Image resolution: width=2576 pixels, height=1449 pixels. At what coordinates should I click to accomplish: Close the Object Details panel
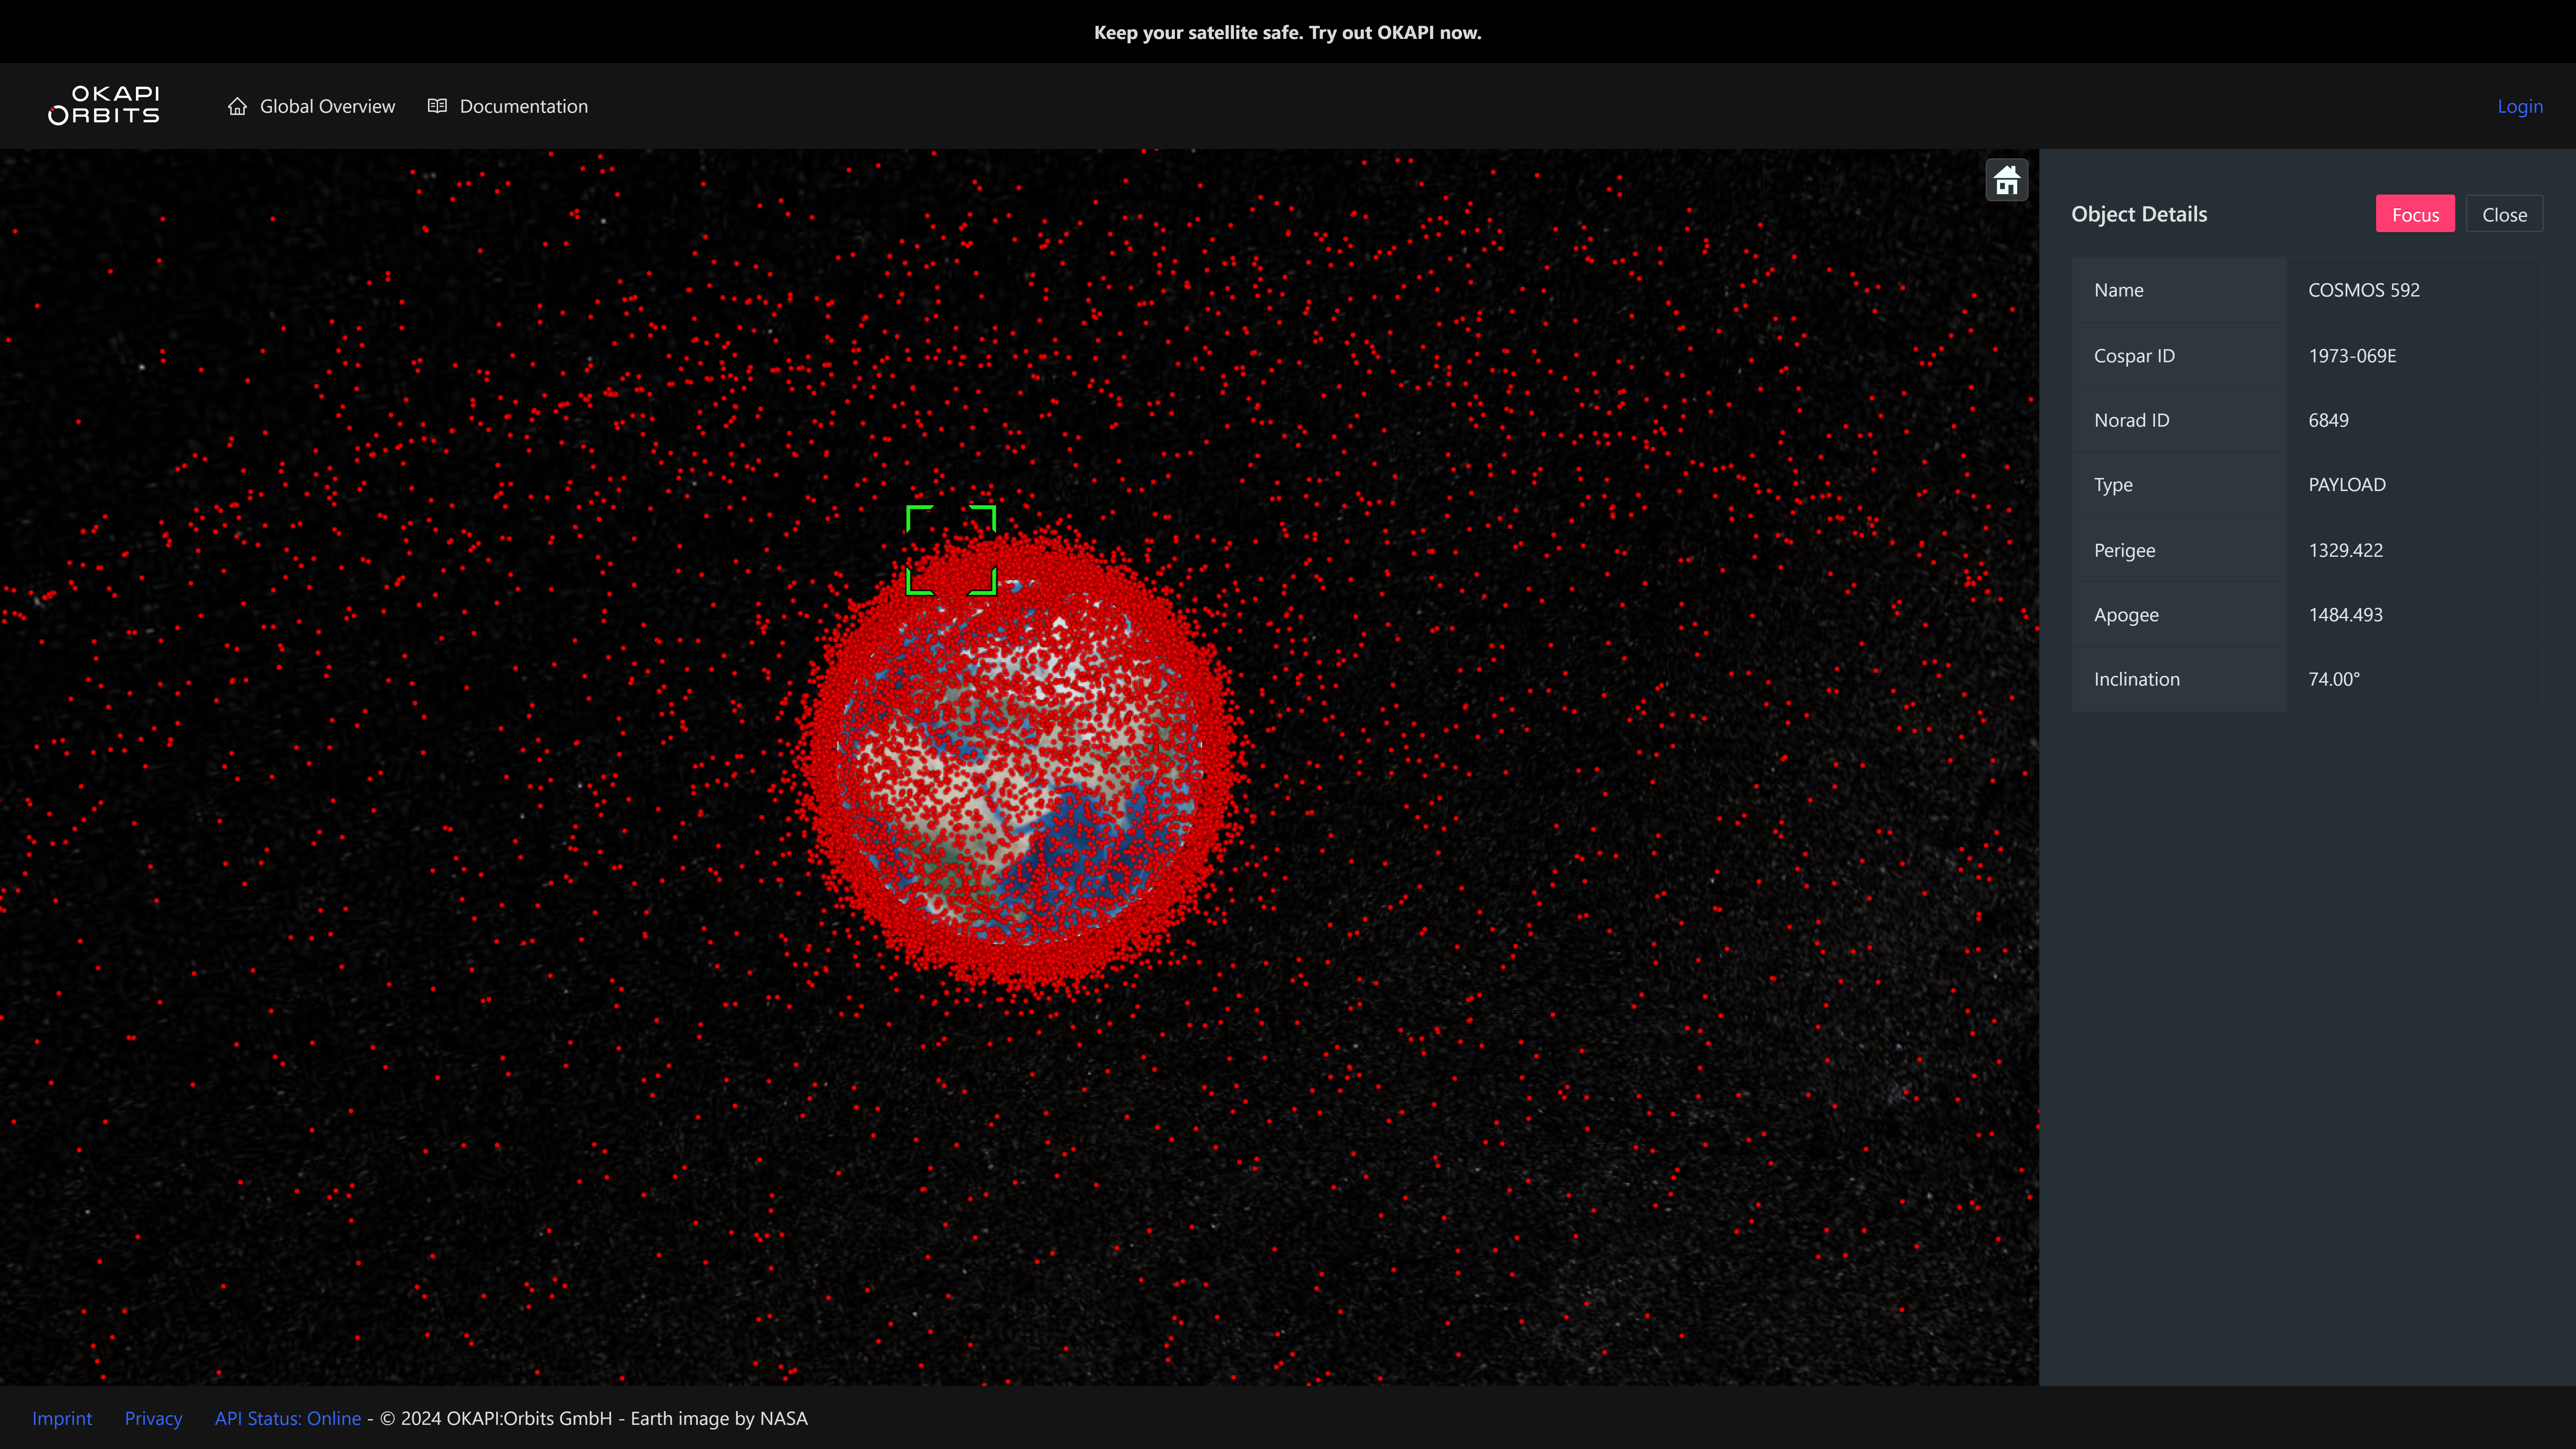pos(2504,214)
